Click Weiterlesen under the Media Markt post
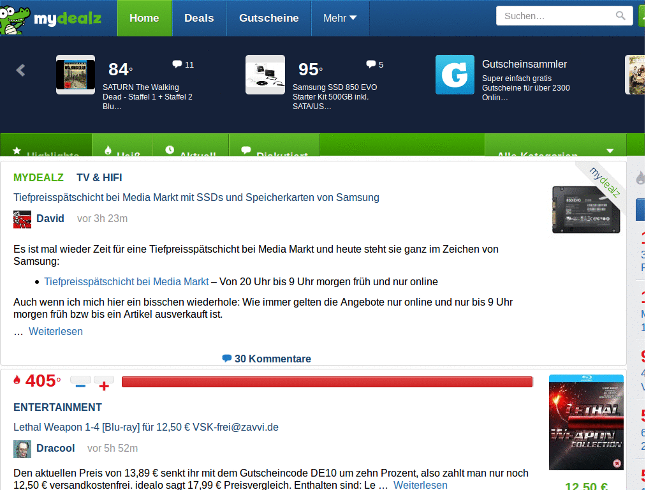The image size is (653, 490). coord(55,331)
